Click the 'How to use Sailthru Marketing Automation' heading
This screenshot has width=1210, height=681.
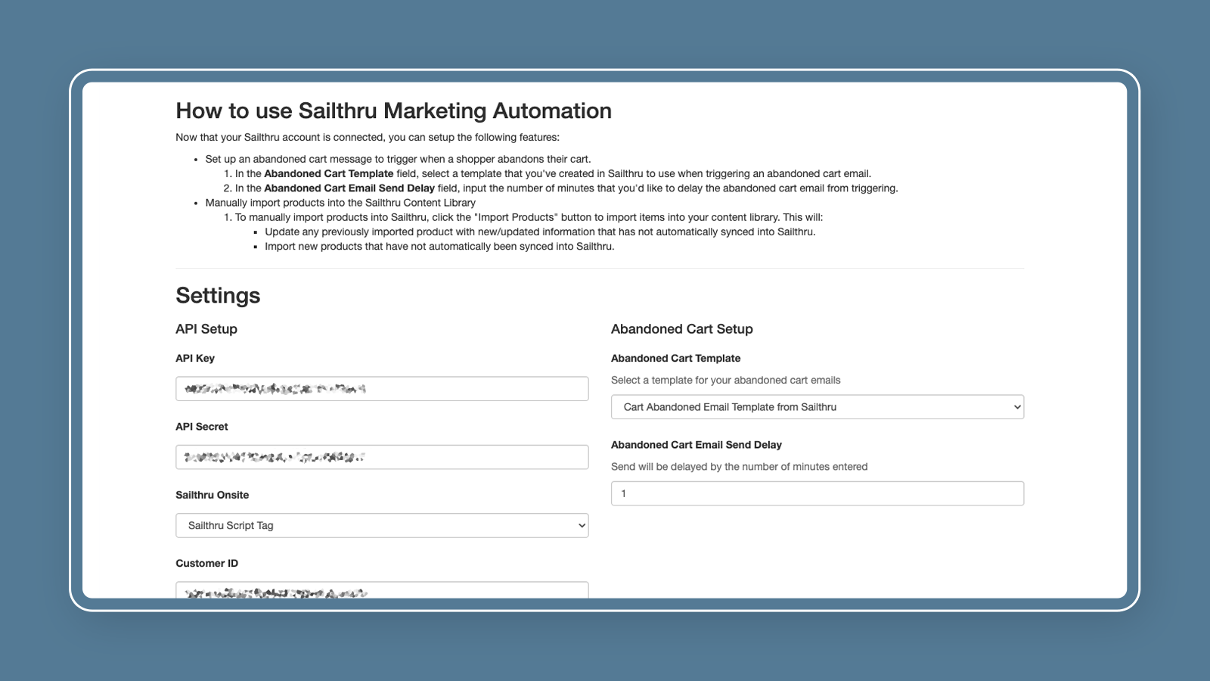point(393,110)
